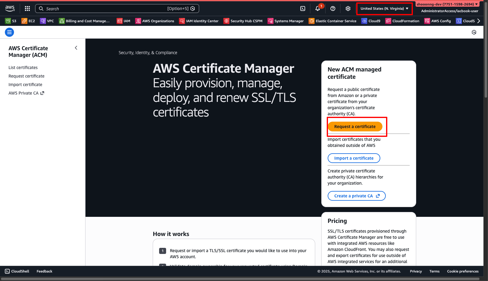Open the AWS Private CA external link

click(26, 93)
